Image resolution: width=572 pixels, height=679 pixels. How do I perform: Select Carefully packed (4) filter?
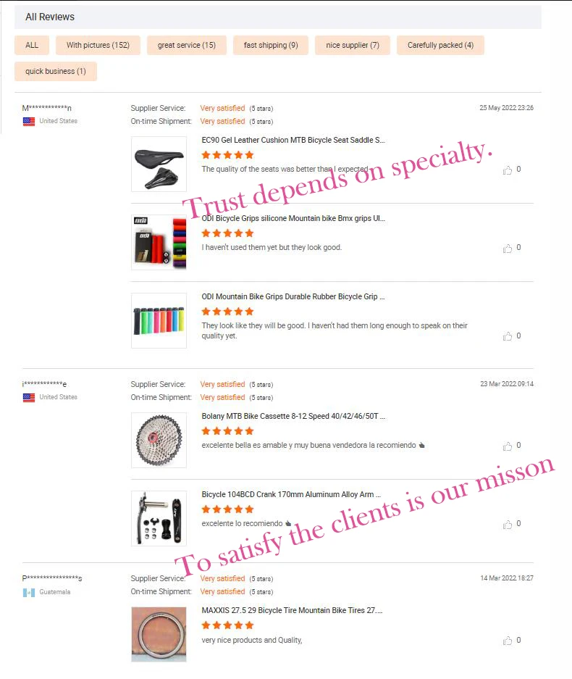click(440, 45)
